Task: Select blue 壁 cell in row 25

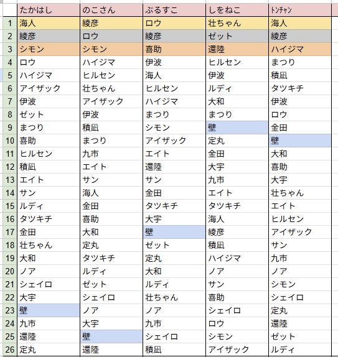Action: tap(111, 336)
